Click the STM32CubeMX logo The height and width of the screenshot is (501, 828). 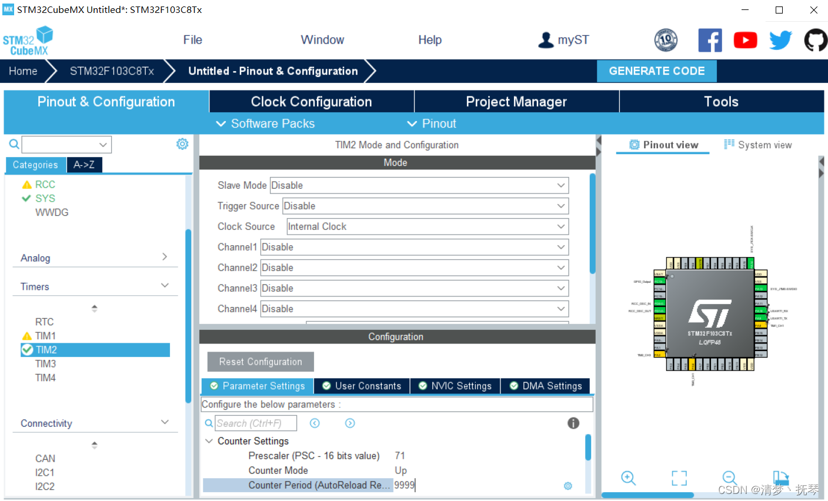click(x=28, y=41)
